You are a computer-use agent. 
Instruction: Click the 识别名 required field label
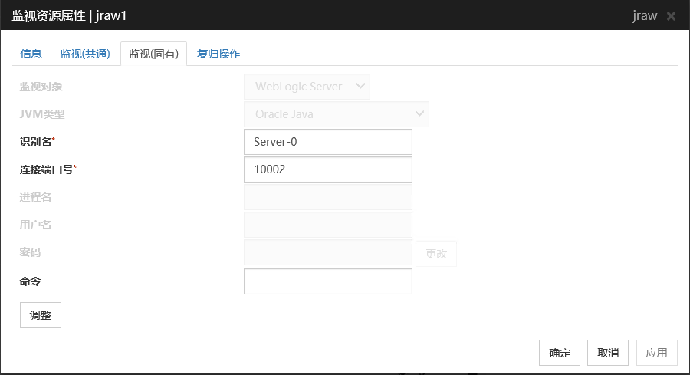pos(37,142)
